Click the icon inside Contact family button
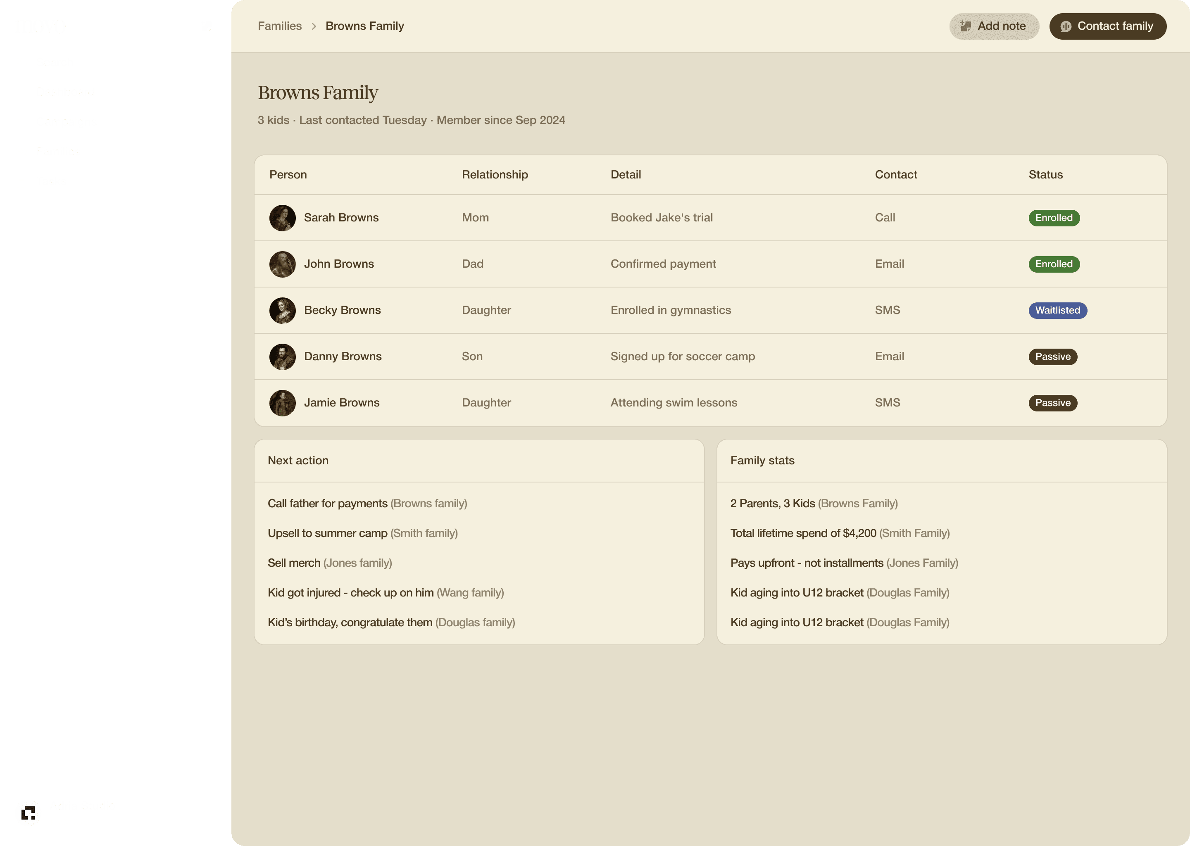Viewport: 1190px width, 846px height. pyautogui.click(x=1066, y=26)
